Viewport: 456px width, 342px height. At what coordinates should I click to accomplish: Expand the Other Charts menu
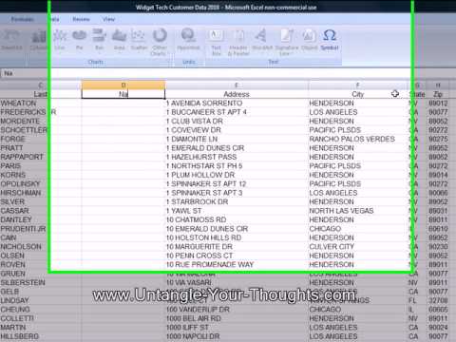160,42
